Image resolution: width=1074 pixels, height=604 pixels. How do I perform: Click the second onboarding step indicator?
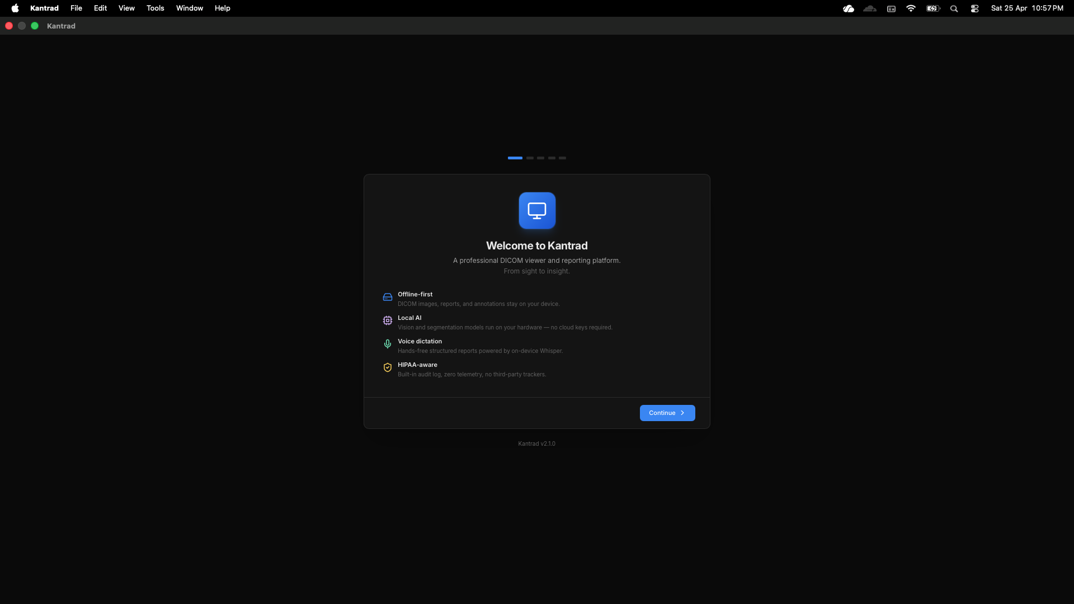530,158
